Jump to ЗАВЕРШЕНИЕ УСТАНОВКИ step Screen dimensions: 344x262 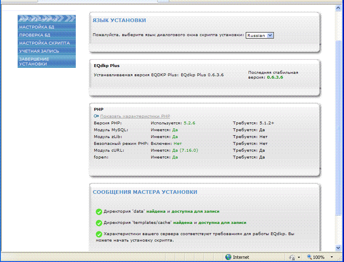(47, 61)
